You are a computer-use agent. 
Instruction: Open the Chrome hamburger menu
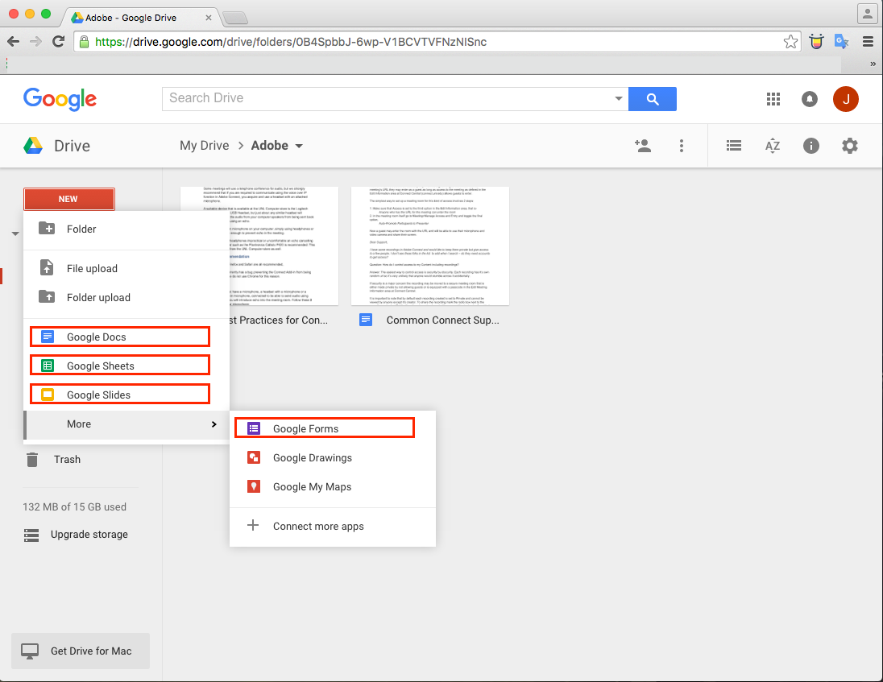(868, 42)
